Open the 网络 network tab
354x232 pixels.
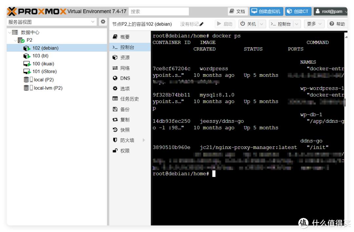click(125, 68)
